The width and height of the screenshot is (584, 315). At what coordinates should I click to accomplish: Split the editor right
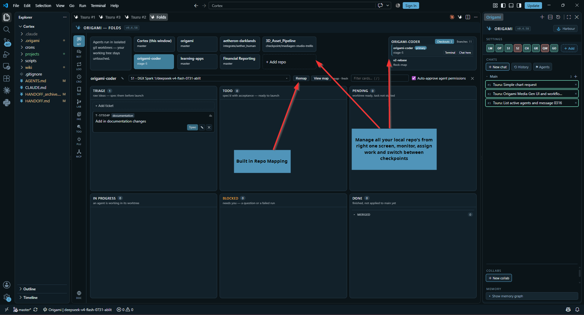point(468,17)
